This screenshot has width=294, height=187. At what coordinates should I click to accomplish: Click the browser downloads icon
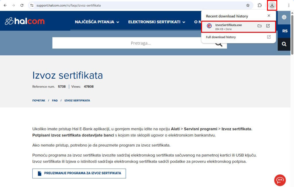click(272, 5)
